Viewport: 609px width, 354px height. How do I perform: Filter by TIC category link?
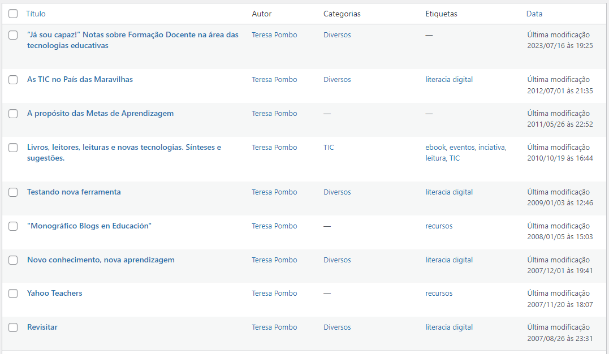[329, 147]
